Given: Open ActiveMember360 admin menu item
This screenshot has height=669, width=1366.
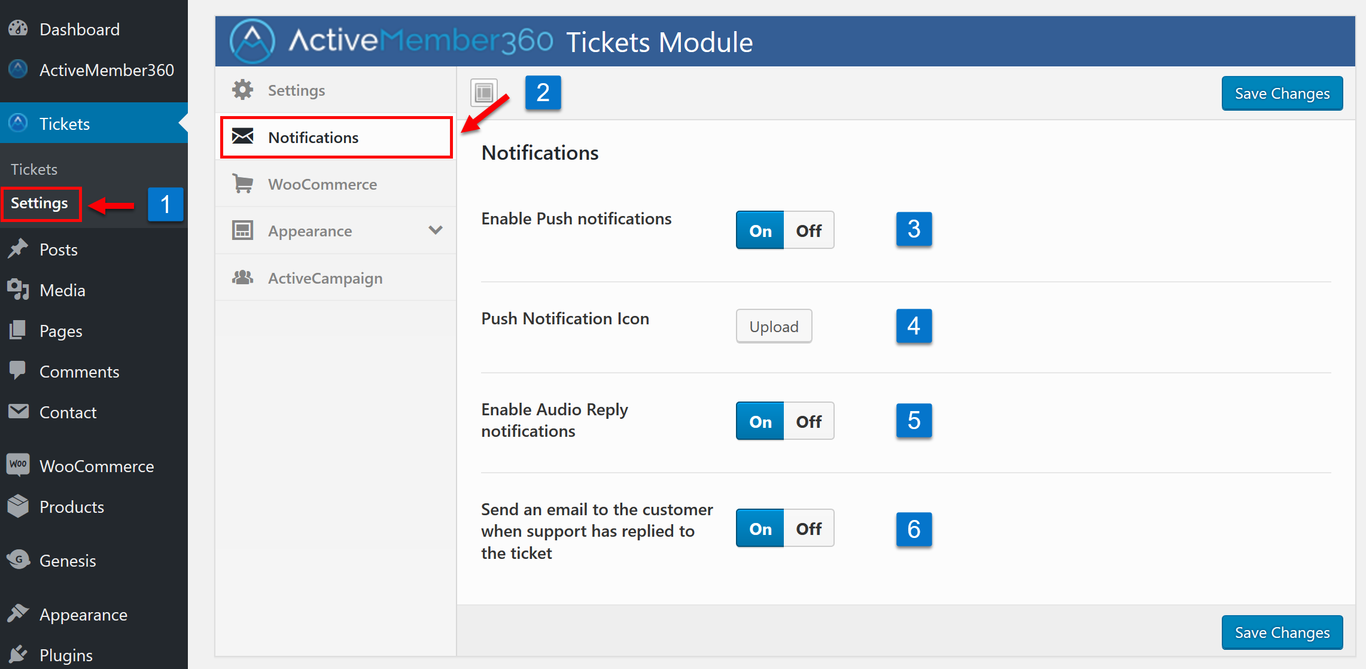Looking at the screenshot, I should point(94,70).
